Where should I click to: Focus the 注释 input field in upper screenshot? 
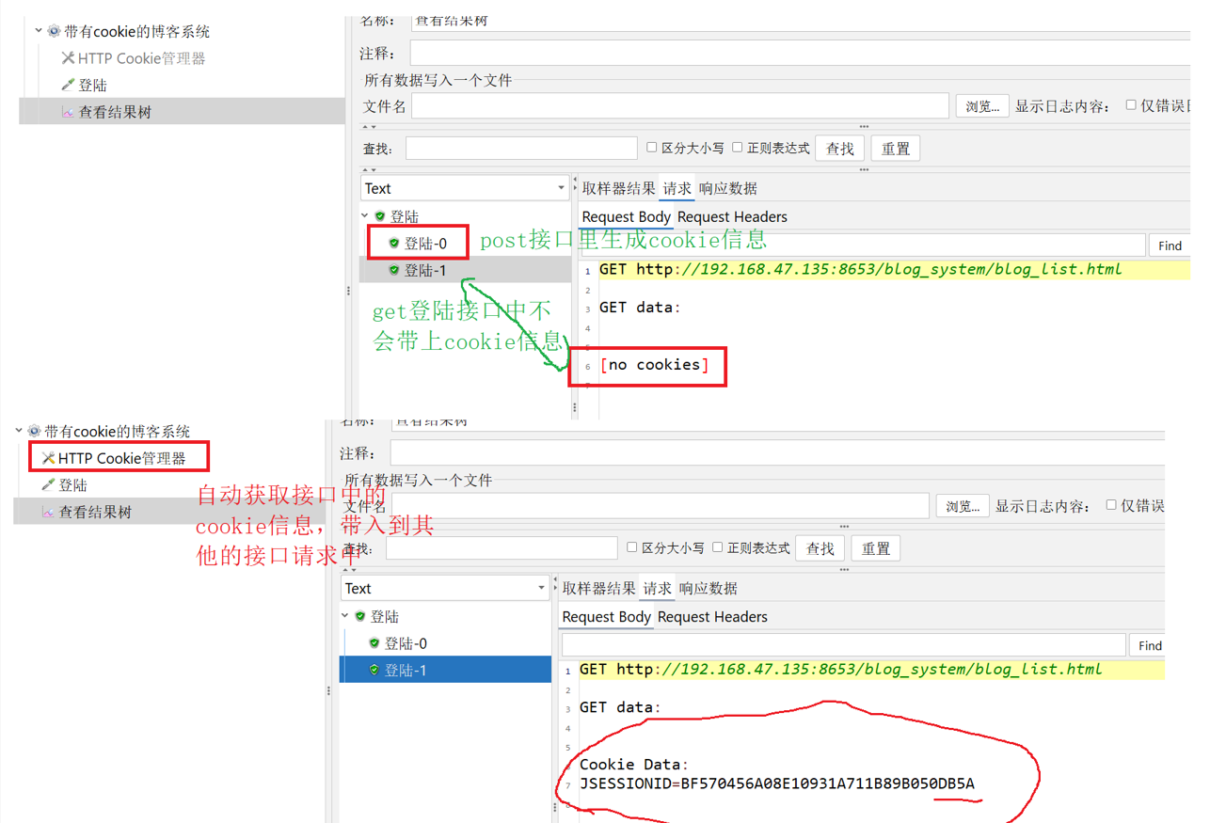800,54
